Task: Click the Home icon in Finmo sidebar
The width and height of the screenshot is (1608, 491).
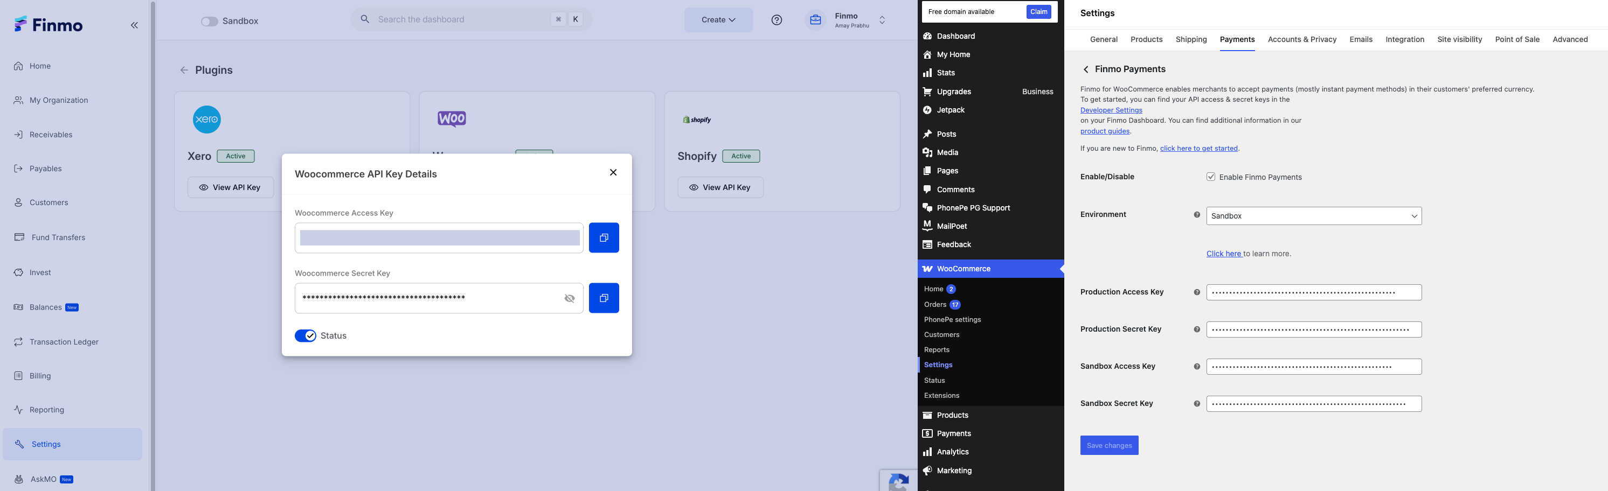Action: pyautogui.click(x=19, y=66)
